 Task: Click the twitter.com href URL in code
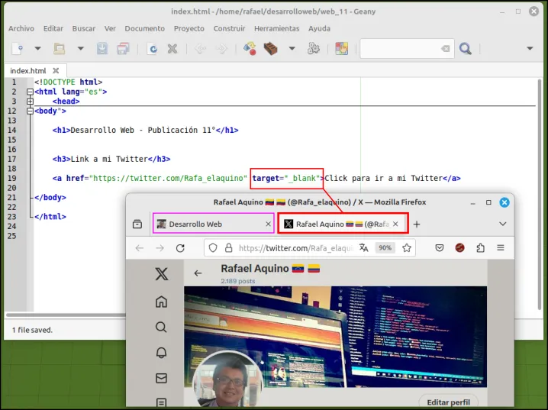[168, 178]
